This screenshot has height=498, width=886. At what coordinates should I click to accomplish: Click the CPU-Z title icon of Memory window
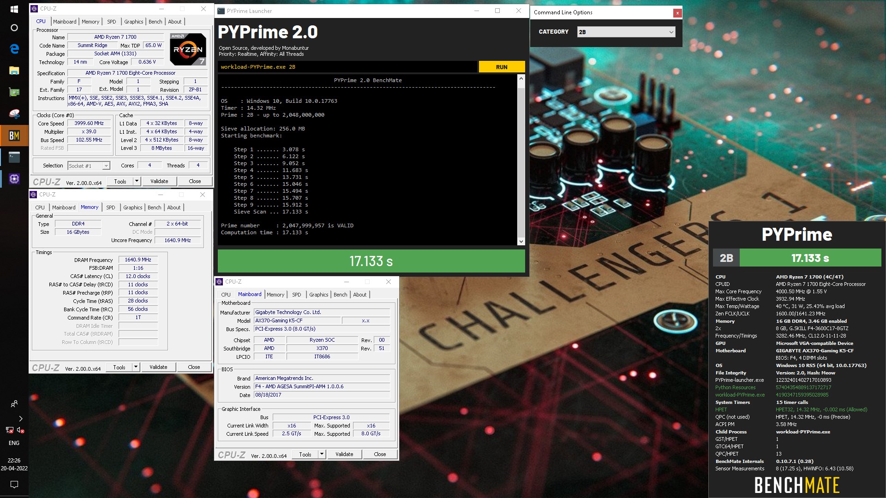point(33,195)
